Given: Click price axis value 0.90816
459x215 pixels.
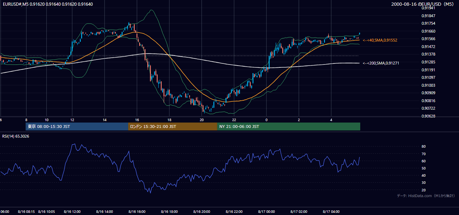Looking at the screenshot, I should (428, 101).
